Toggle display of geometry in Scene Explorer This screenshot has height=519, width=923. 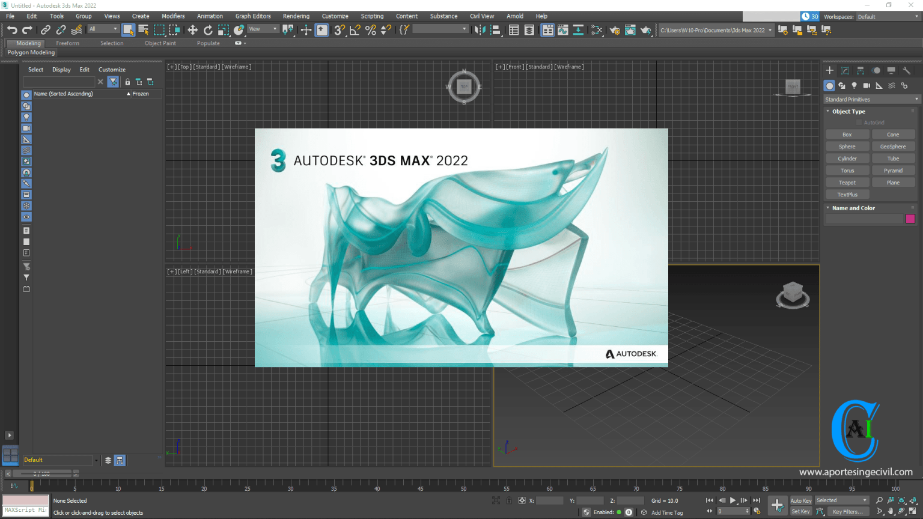coord(26,95)
